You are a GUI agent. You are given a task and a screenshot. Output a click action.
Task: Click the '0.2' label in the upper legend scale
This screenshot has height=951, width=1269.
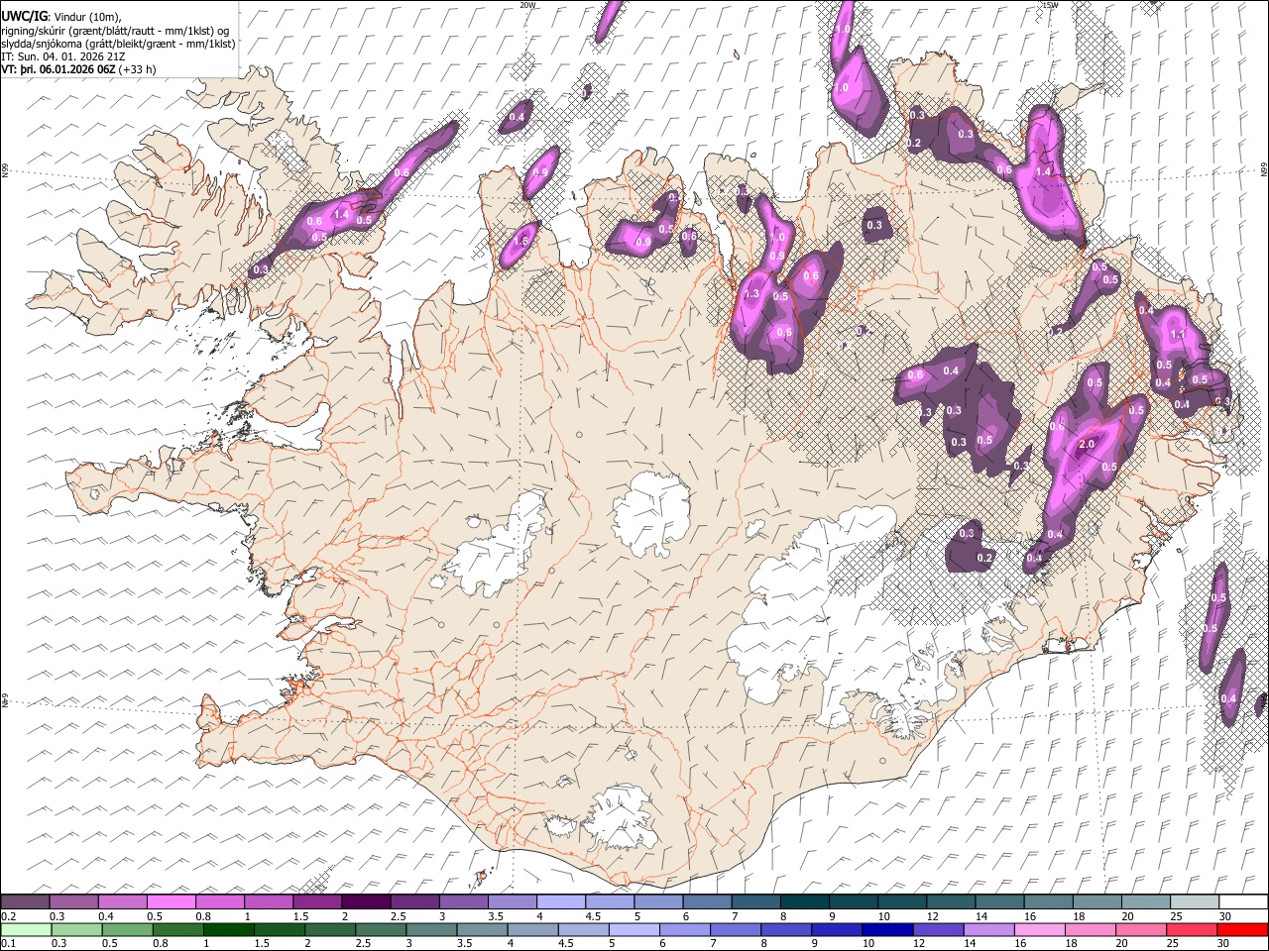click(8, 916)
